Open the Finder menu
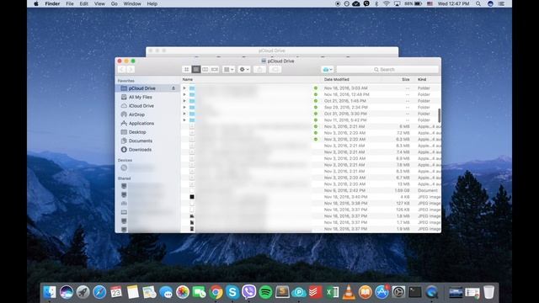This screenshot has width=539, height=303. [52, 3]
